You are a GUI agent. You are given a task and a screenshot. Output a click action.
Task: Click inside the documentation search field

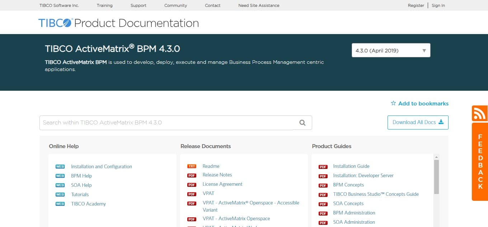(161, 122)
